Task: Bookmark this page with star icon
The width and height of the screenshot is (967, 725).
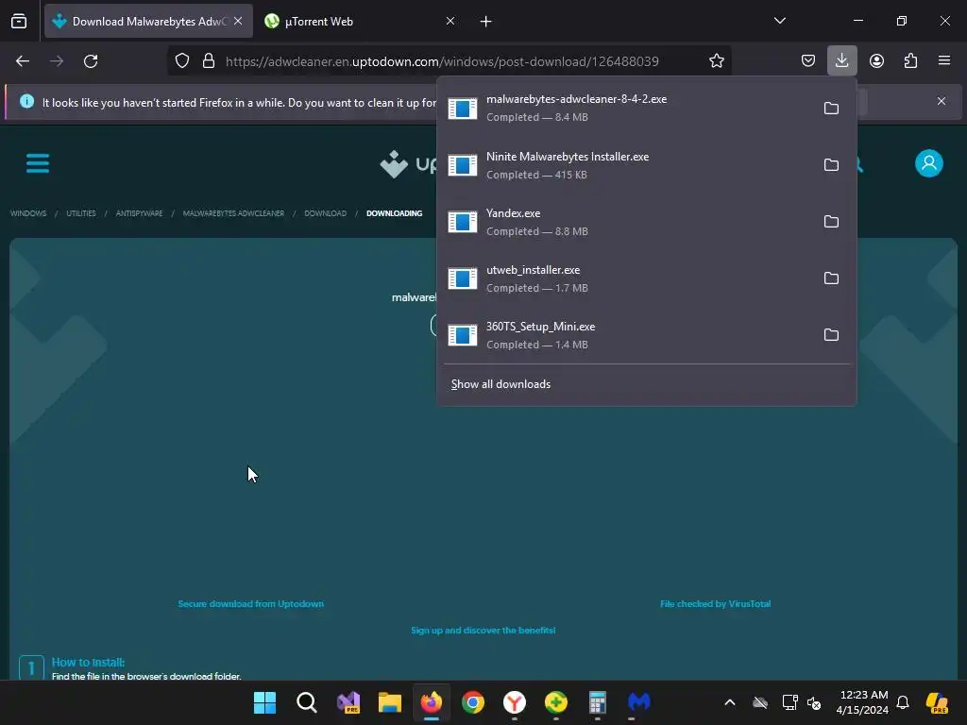Action: coord(716,61)
